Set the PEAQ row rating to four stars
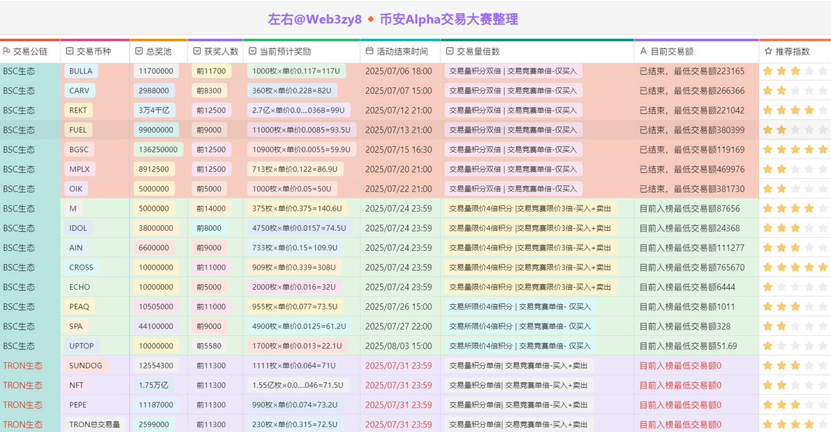 809,306
